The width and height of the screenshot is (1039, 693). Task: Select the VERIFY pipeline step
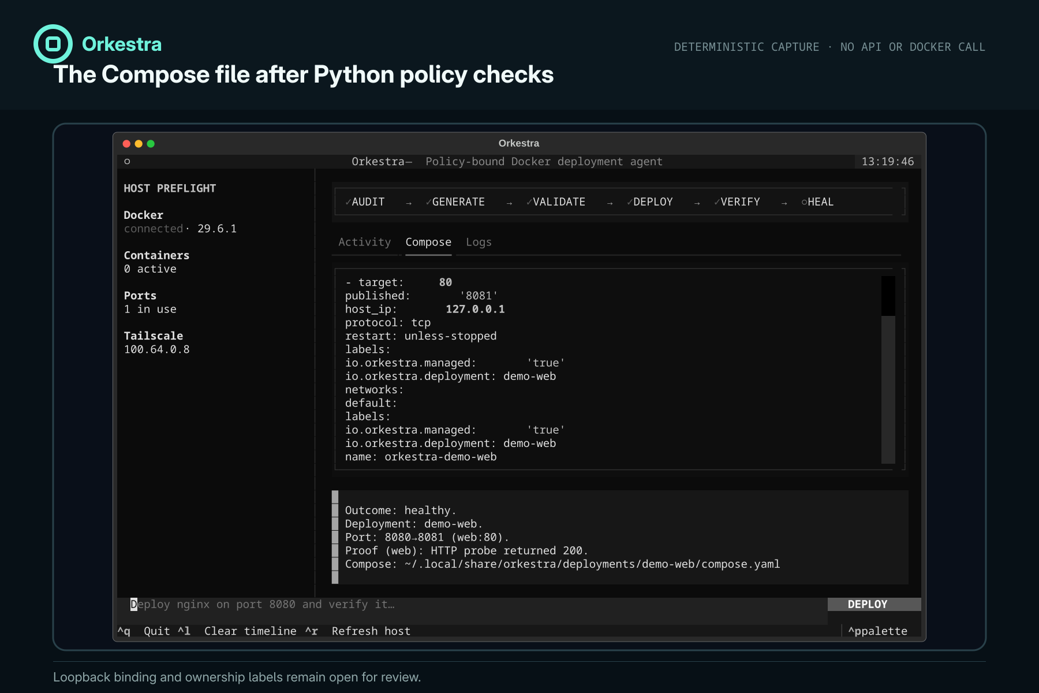coord(737,202)
